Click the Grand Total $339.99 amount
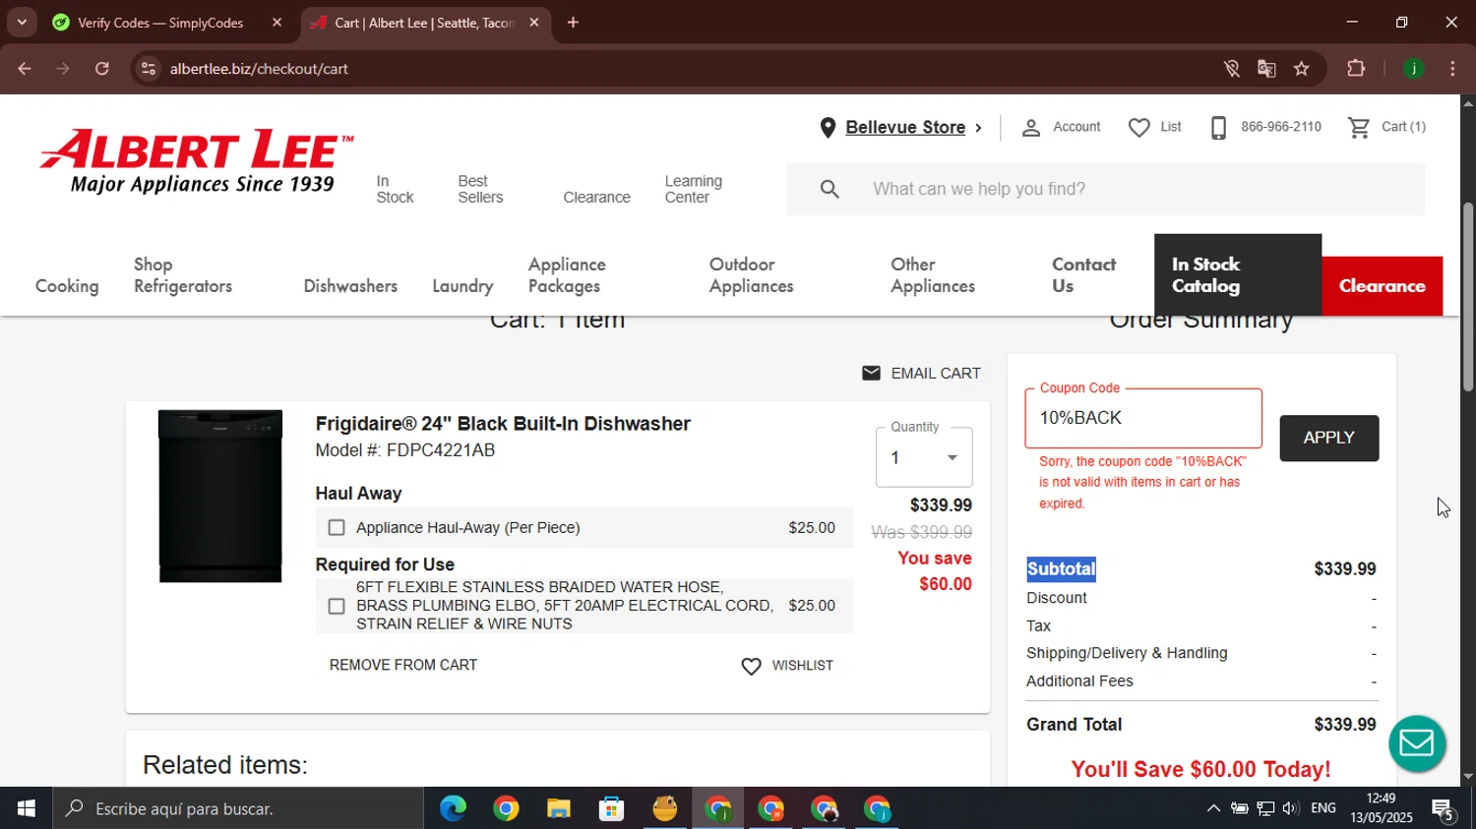Viewport: 1476px width, 829px height. (1345, 725)
